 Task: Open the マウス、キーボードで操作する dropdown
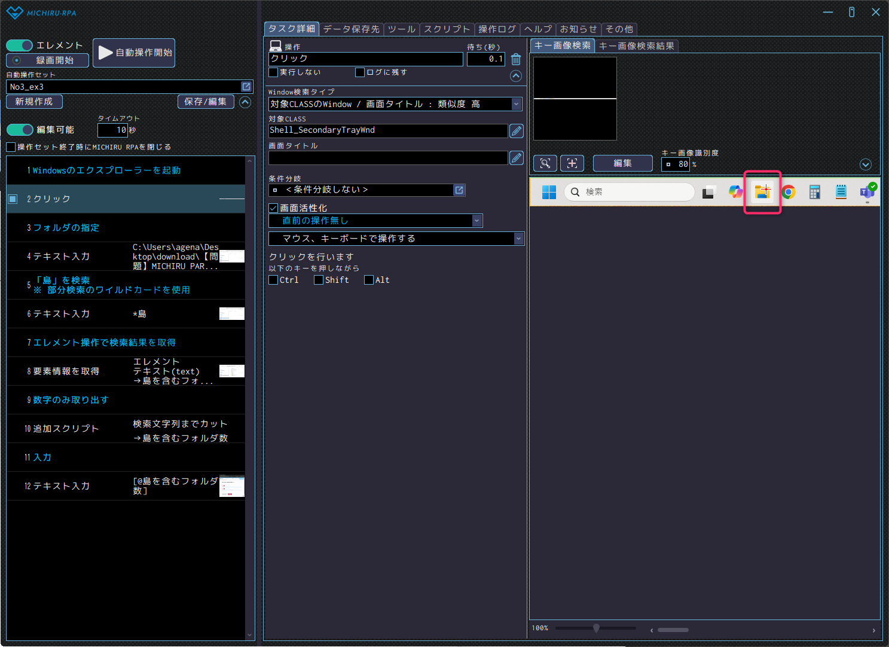pos(518,239)
